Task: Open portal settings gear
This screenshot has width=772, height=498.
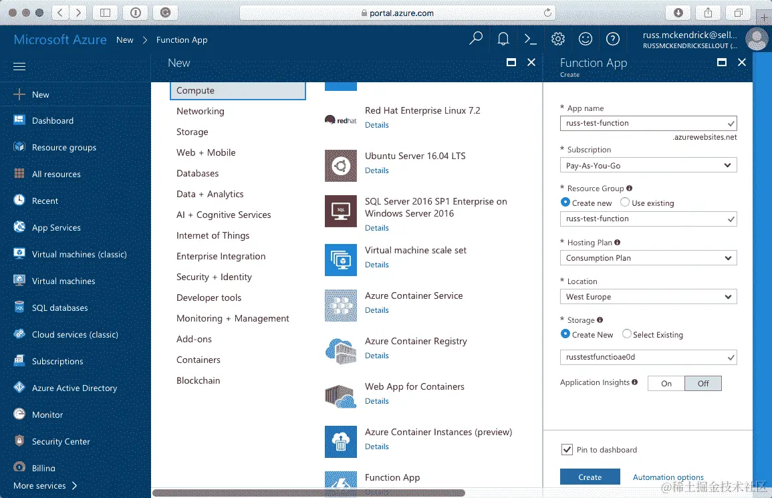Action: [558, 38]
